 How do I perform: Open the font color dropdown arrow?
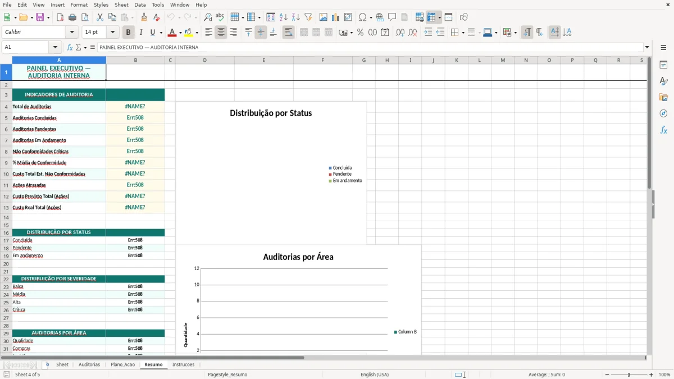tap(180, 33)
